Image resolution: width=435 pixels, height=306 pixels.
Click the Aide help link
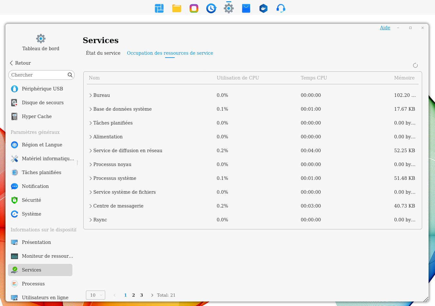(x=385, y=28)
